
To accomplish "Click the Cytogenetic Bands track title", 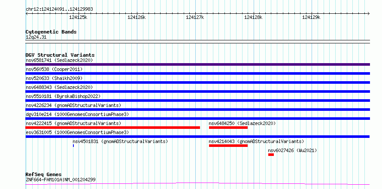I will (x=51, y=32).
